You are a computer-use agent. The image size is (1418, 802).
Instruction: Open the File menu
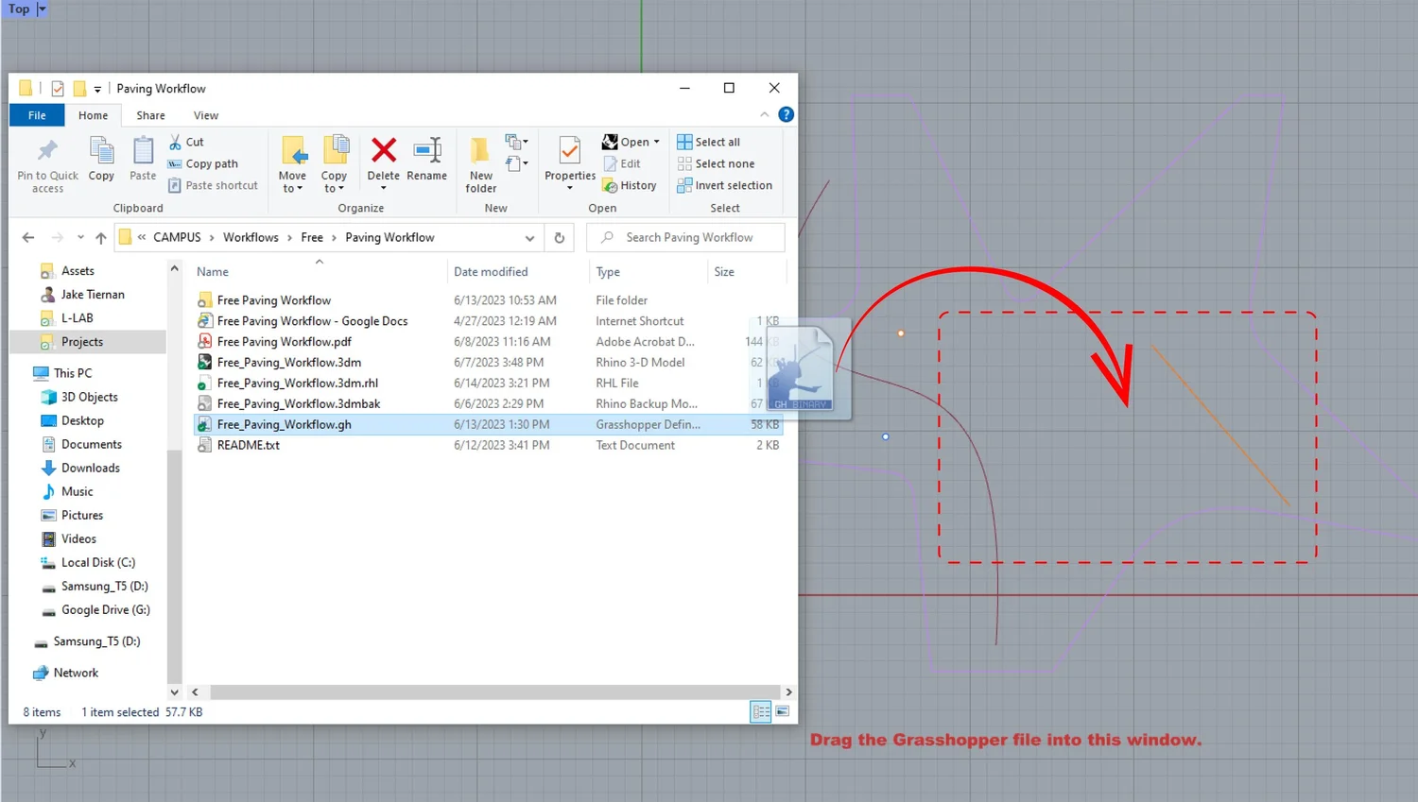(x=36, y=114)
